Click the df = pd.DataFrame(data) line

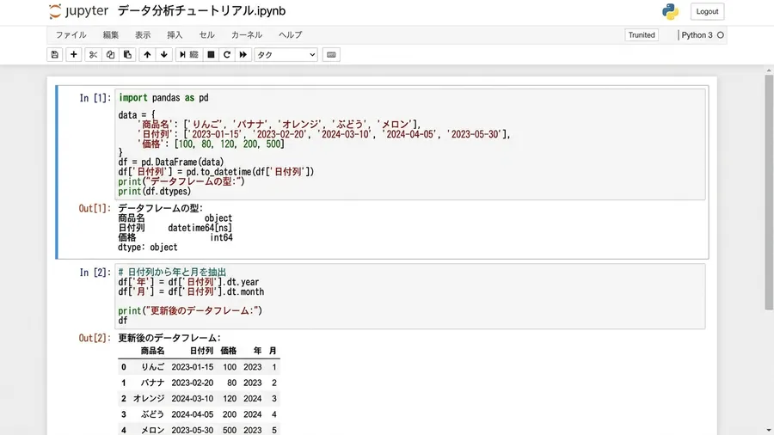(x=171, y=162)
